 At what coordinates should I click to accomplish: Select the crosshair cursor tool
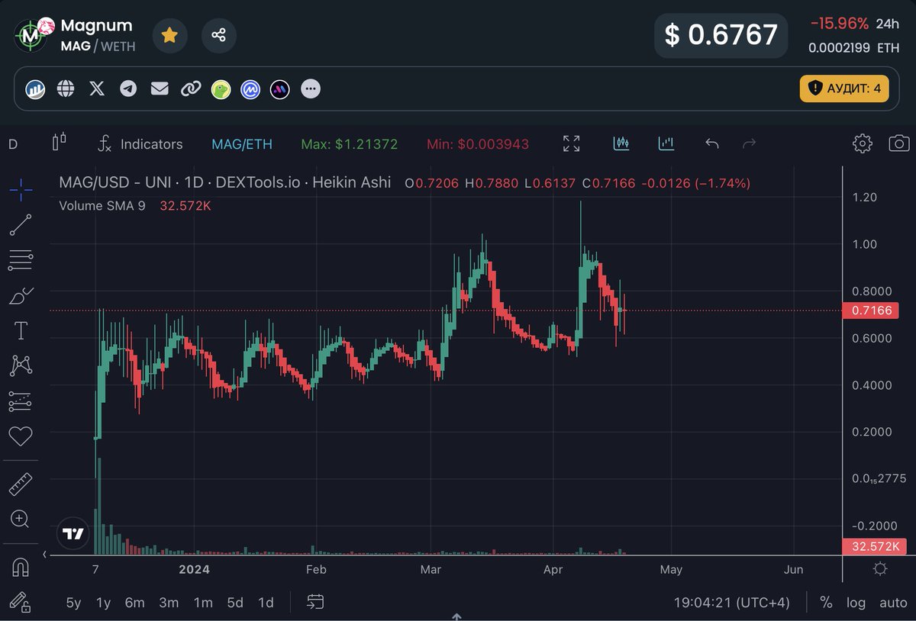(x=21, y=188)
